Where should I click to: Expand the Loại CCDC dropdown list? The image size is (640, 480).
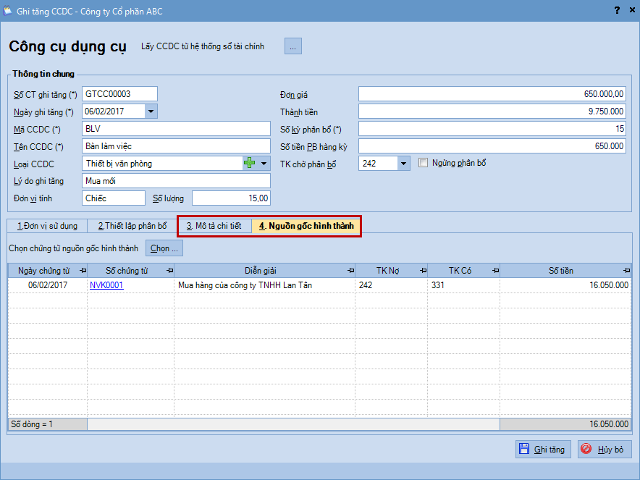264,164
